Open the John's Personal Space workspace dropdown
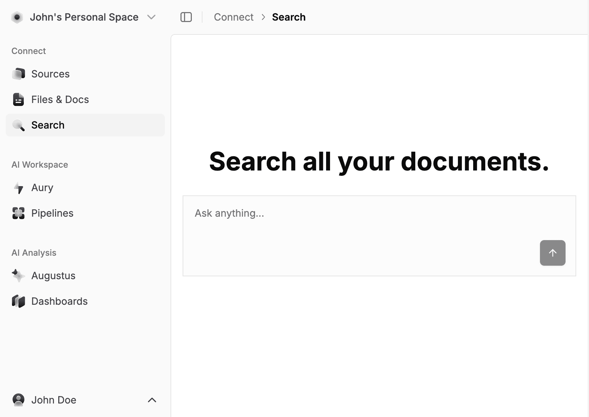Viewport: 589px width, 417px height. click(84, 17)
